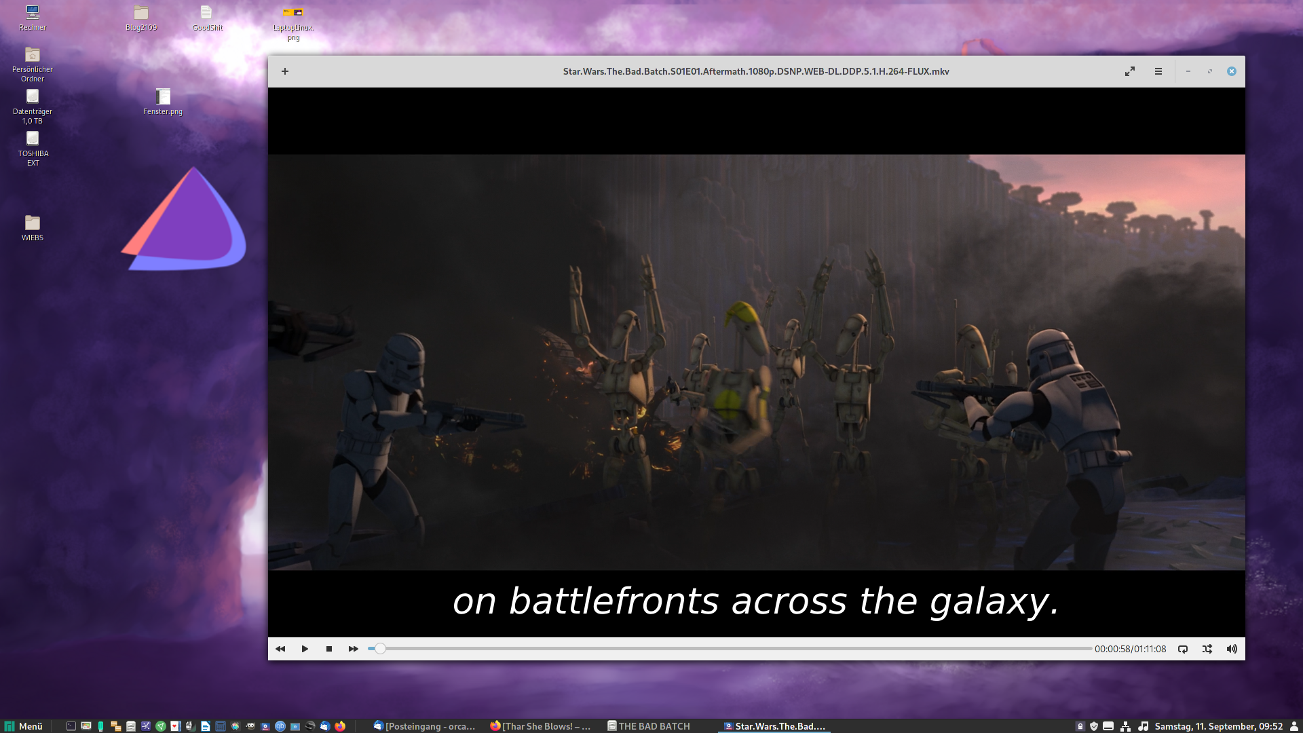Jump to the middle of the seek bar
This screenshot has height=733, width=1303.
[730, 649]
